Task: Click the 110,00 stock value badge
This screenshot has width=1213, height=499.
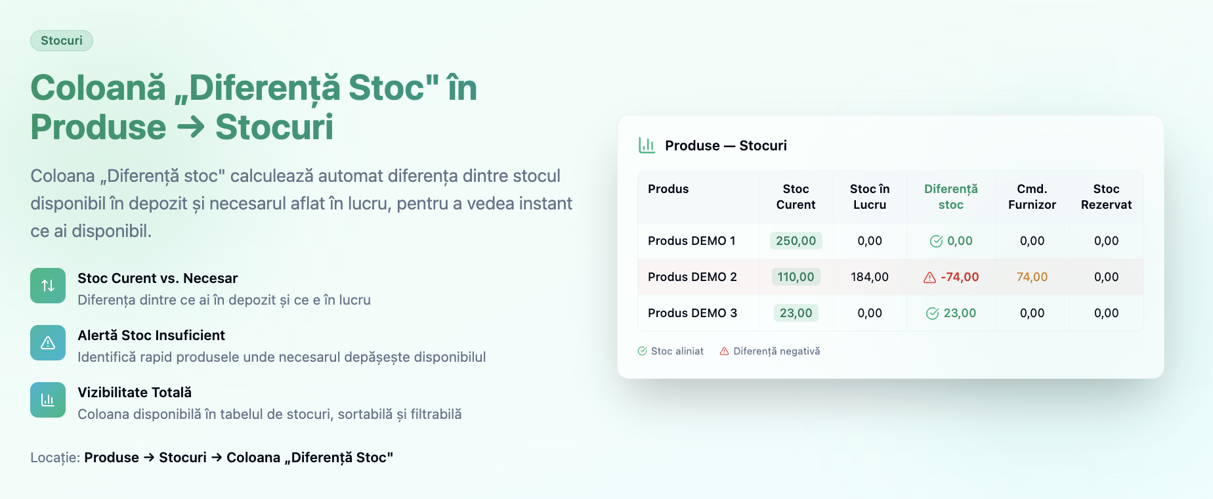Action: pyautogui.click(x=796, y=277)
